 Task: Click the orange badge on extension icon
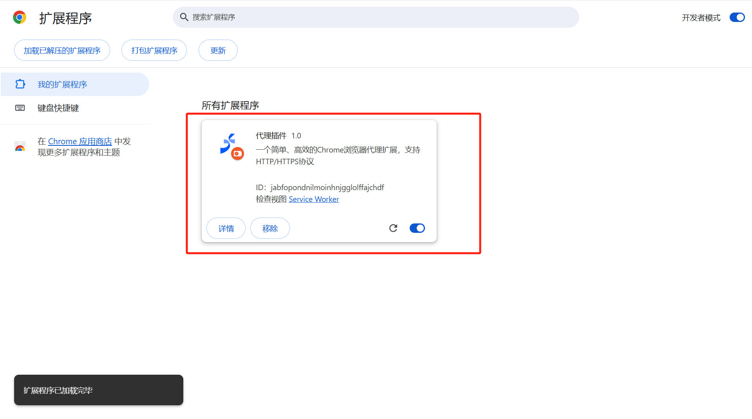tap(237, 154)
